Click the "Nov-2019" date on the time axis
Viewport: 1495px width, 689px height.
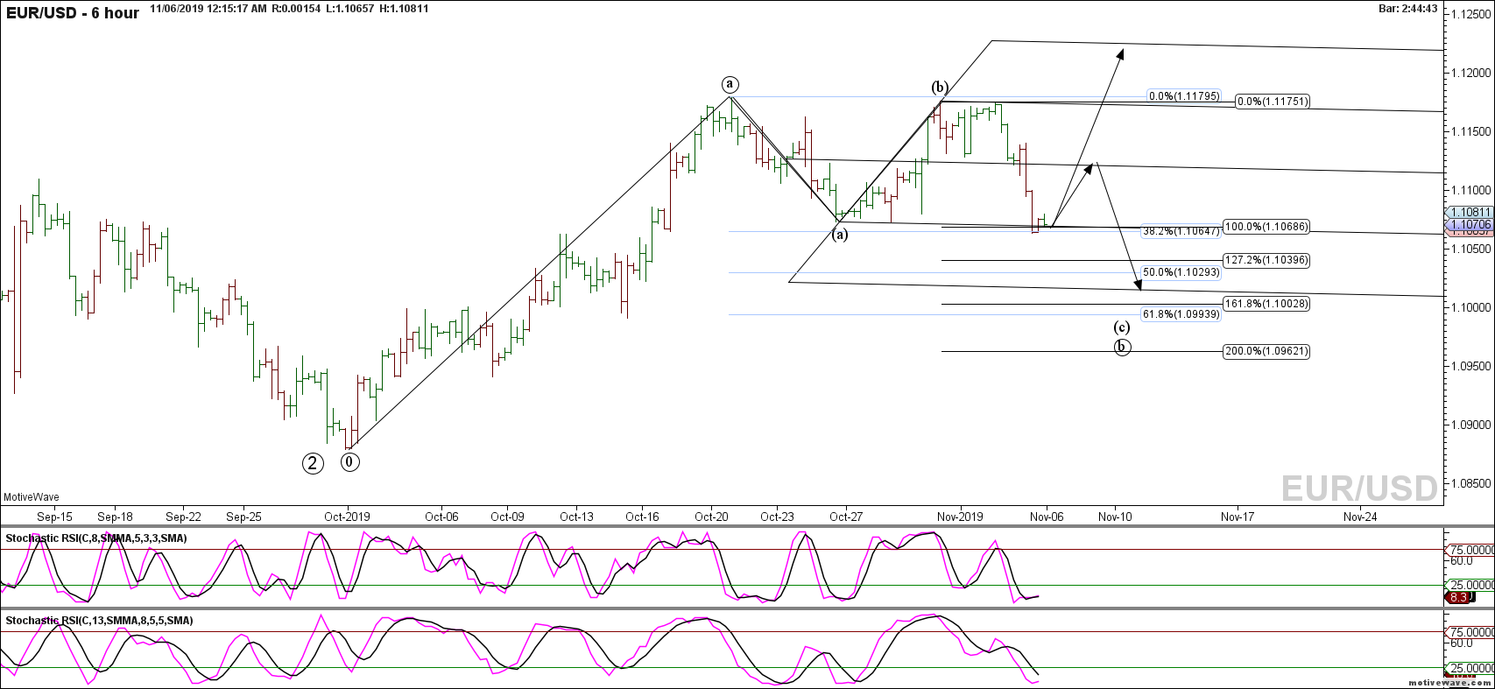point(961,517)
